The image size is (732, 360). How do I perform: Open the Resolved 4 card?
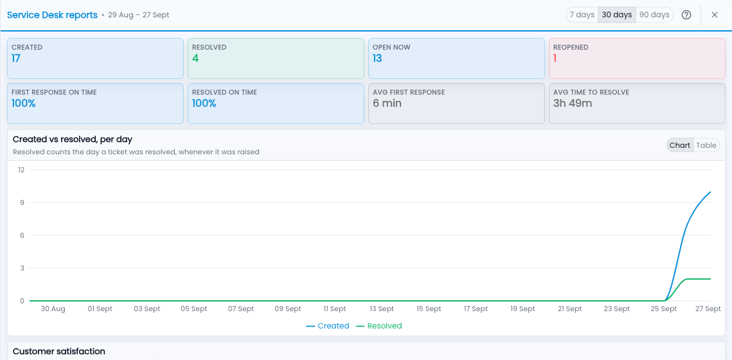[x=276, y=59]
